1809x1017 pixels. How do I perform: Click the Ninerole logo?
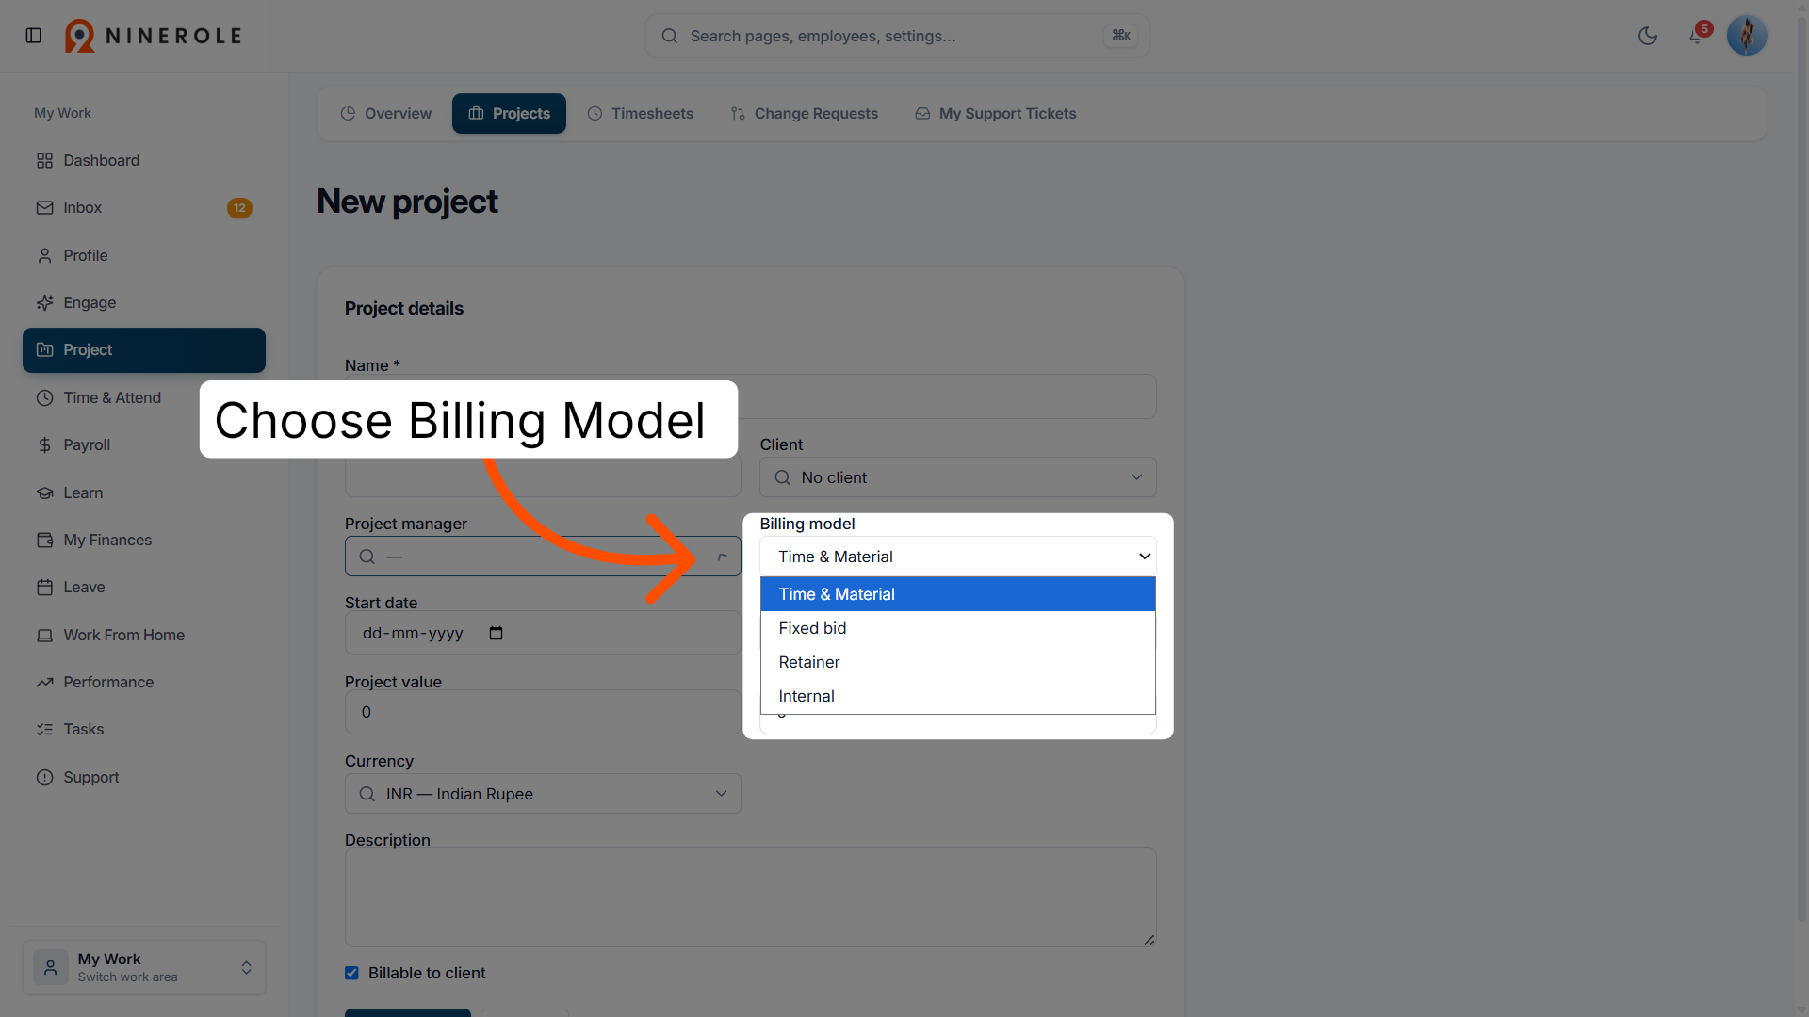[x=154, y=36]
